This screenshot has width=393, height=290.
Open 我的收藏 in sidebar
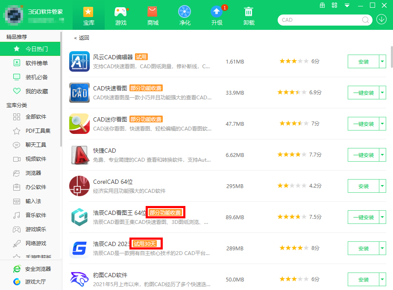(x=30, y=91)
